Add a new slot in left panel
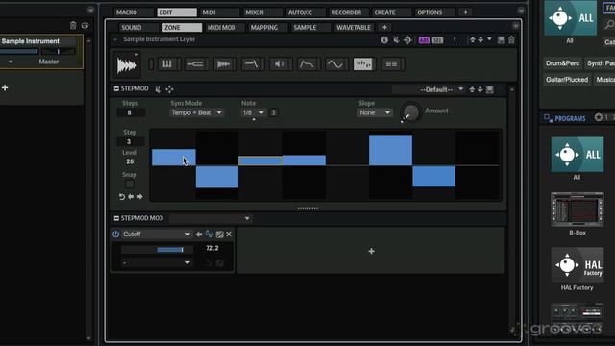Screen dimensions: 615x346 click(x=5, y=87)
